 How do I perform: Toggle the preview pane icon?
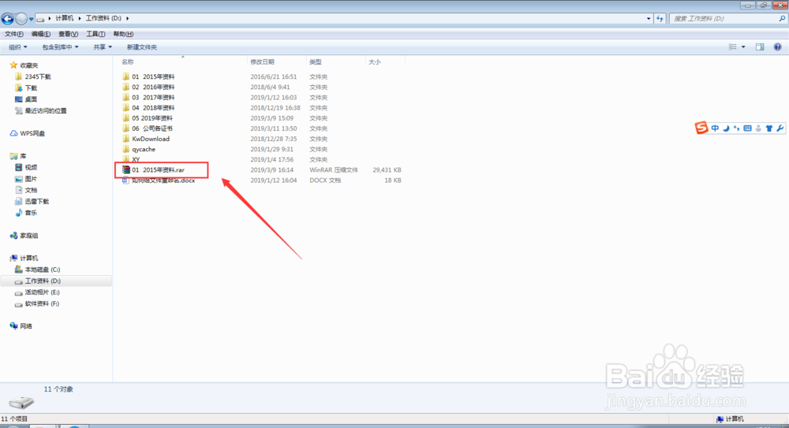pos(760,47)
